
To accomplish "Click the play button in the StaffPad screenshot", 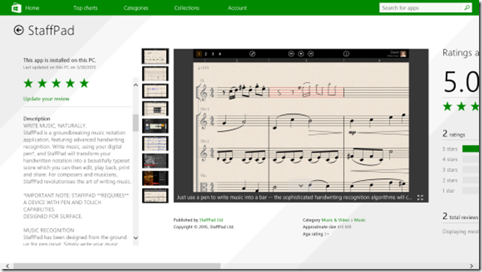I will click(301, 54).
